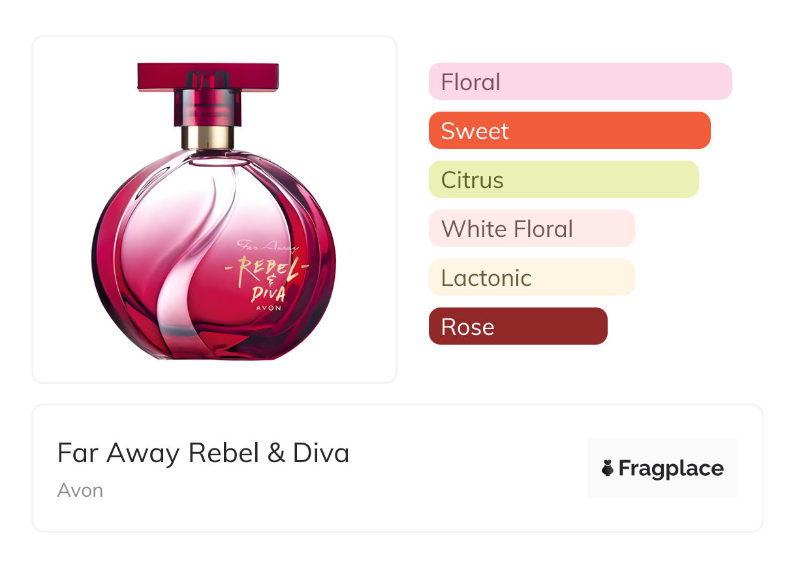Viewport: 795px width, 564px height.
Task: Click the Citrus accord bar
Action: (563, 180)
